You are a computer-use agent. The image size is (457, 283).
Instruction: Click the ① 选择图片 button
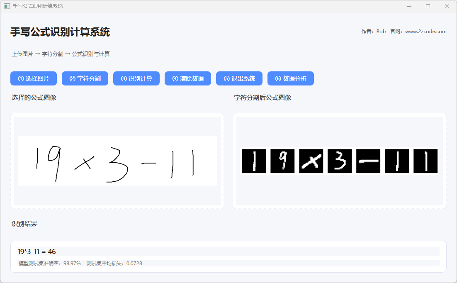[34, 78]
